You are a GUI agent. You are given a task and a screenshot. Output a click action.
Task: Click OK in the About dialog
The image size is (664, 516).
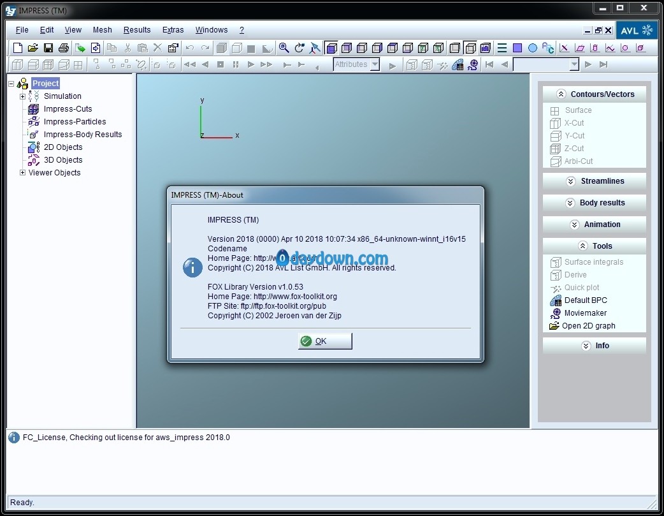[325, 341]
